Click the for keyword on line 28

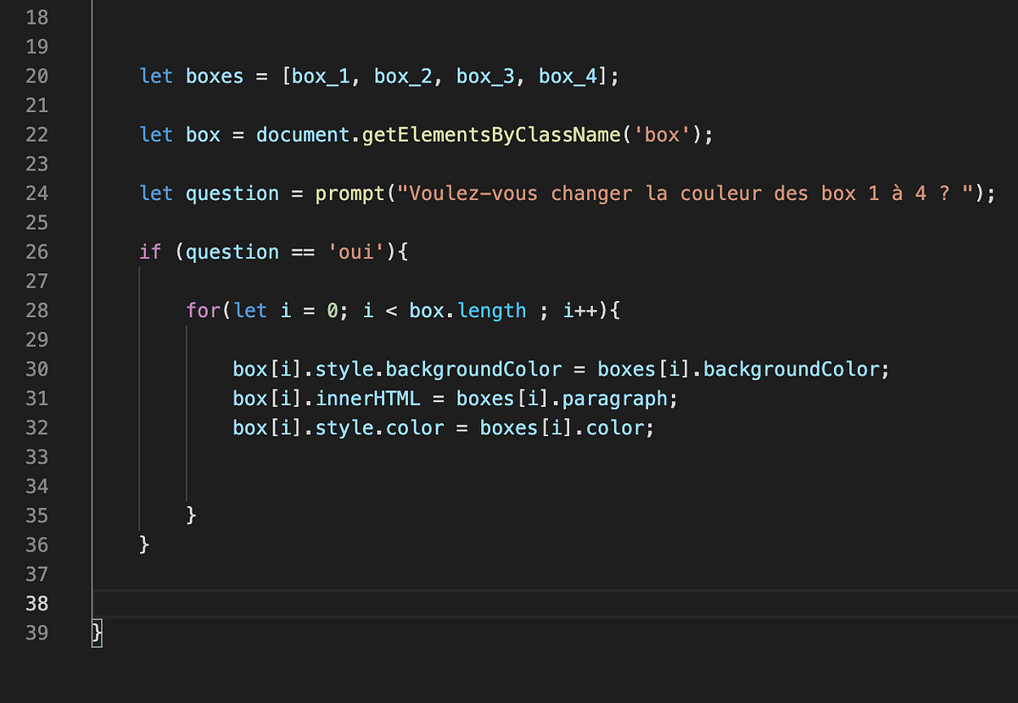click(x=203, y=310)
